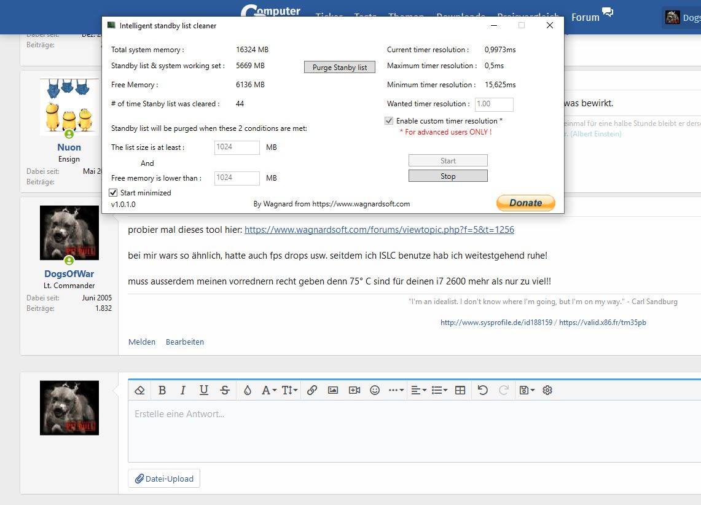Click the list size is at least field

(237, 147)
